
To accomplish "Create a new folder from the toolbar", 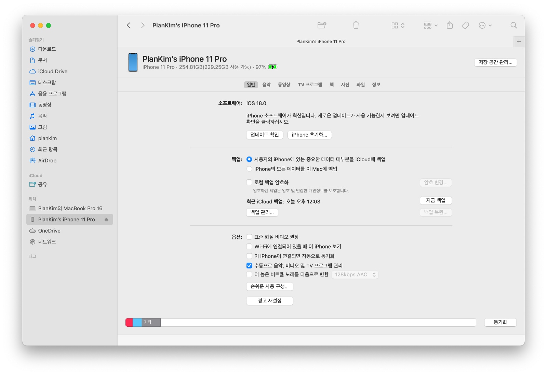I will (322, 25).
